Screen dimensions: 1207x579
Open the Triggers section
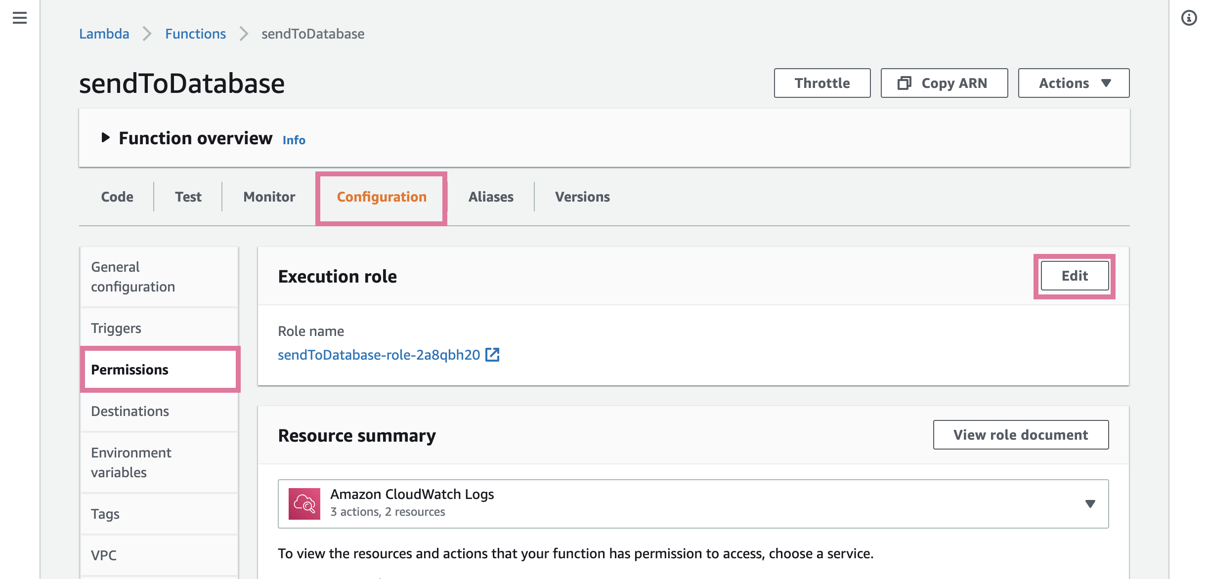click(159, 328)
